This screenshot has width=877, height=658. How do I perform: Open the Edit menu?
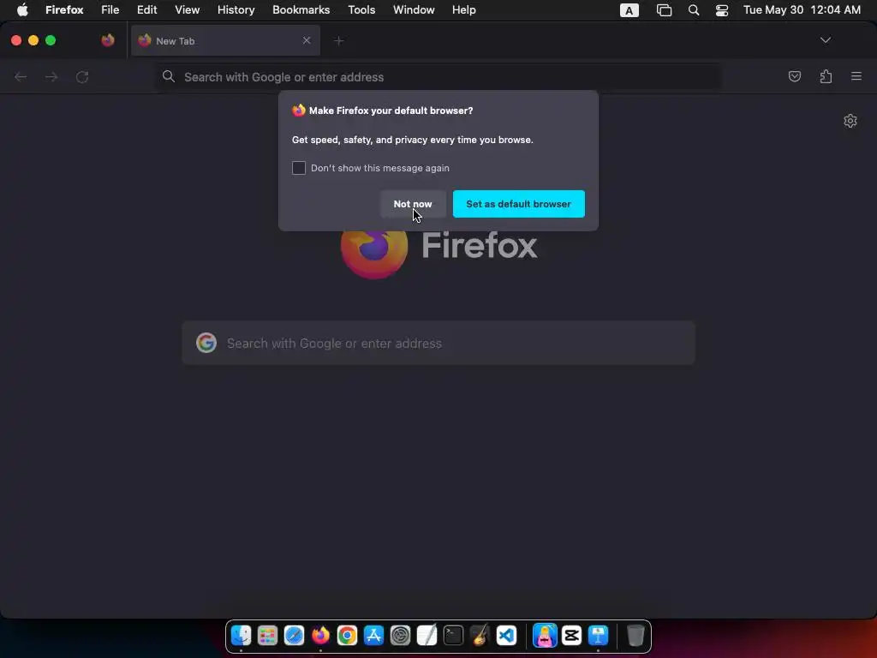[147, 9]
